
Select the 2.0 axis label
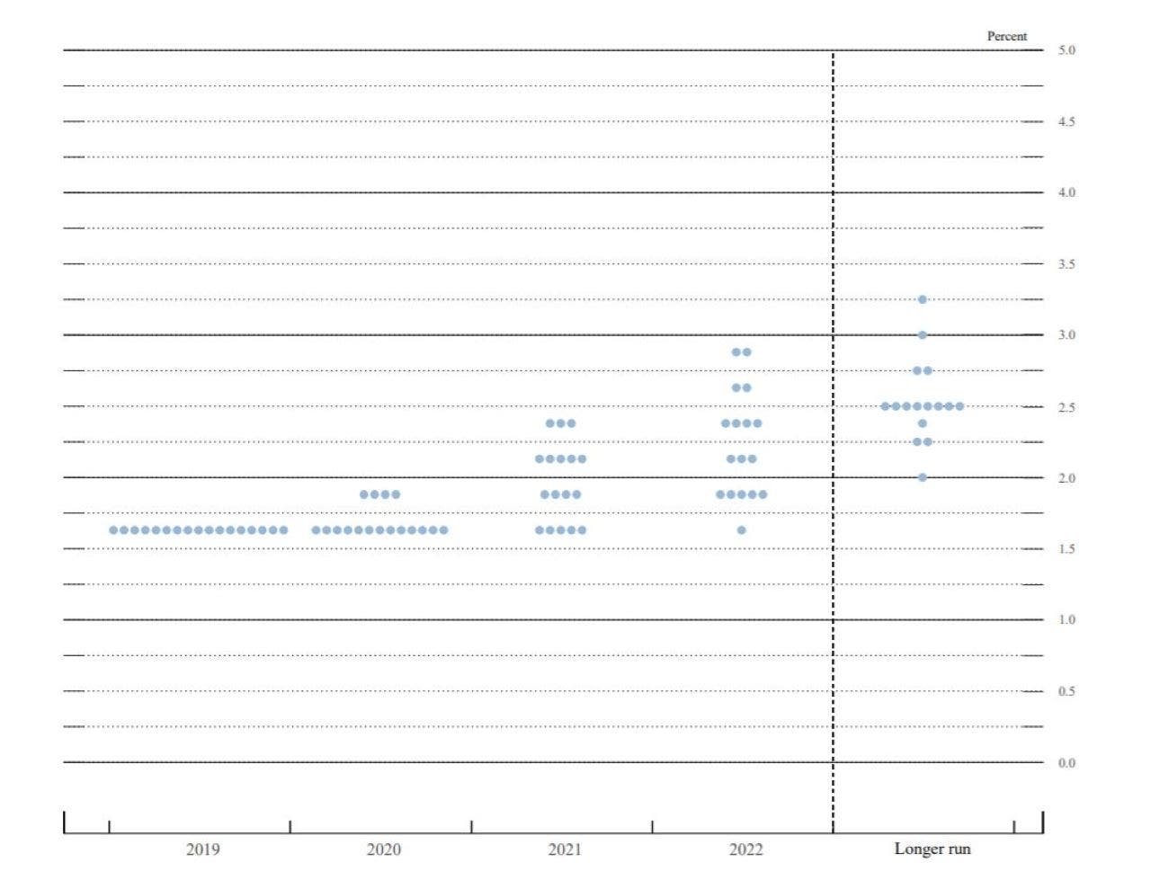(1066, 478)
